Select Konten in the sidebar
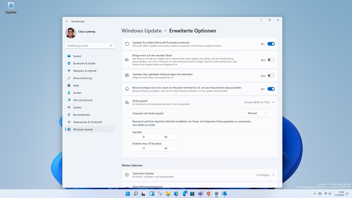 pos(90,93)
